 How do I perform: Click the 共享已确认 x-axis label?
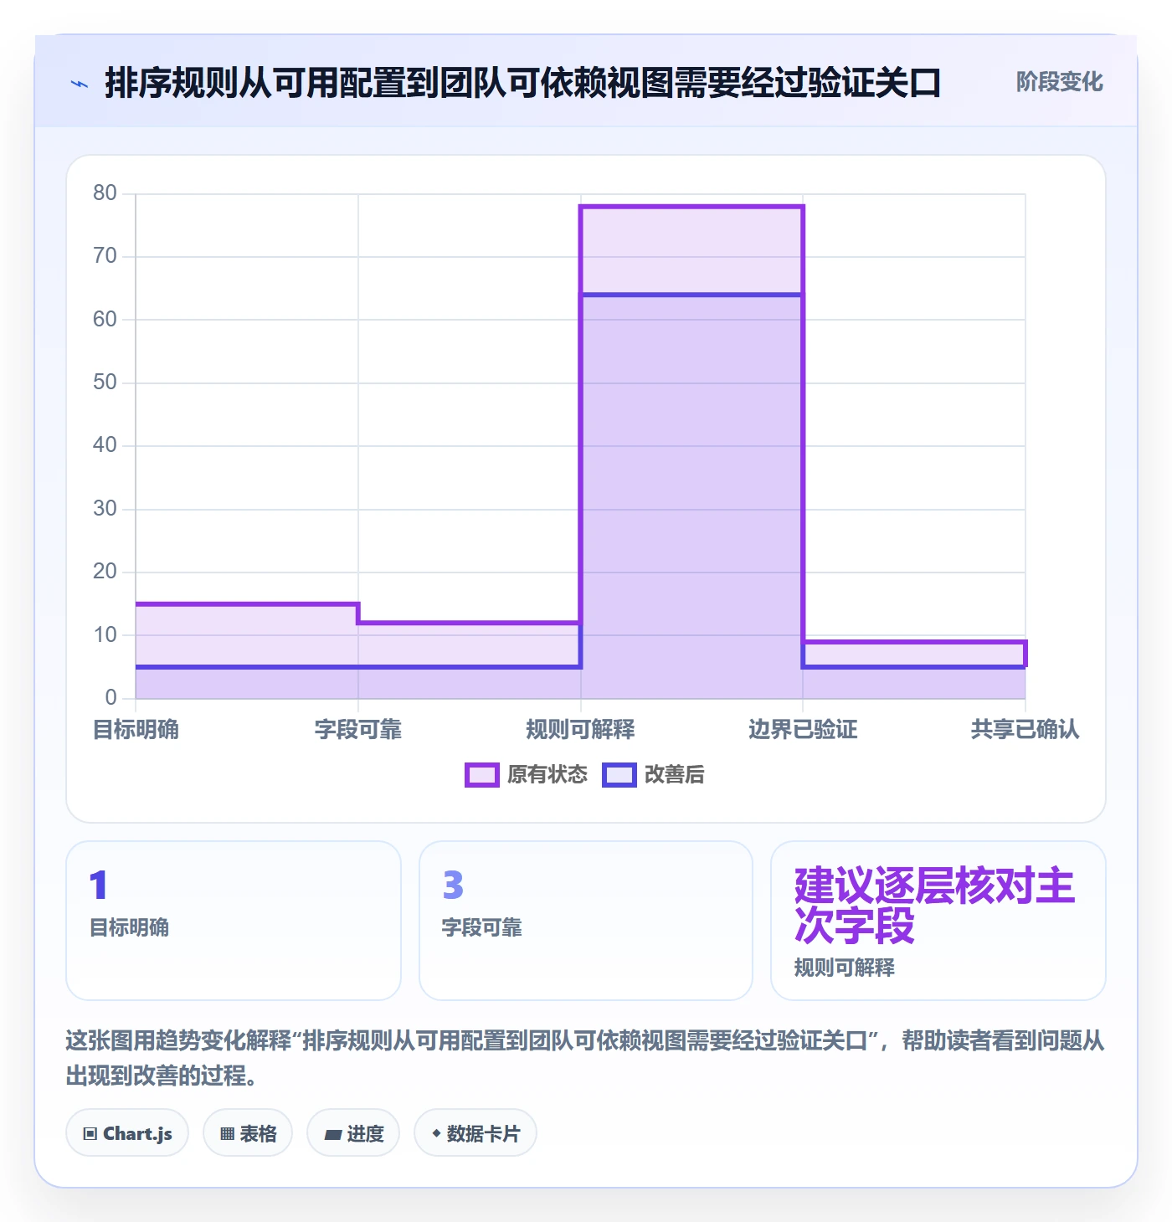[1025, 730]
